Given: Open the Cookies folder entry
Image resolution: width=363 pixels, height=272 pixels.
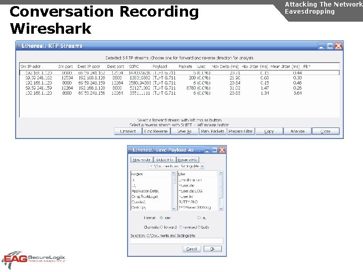Looking at the screenshot, I should 139,202.
